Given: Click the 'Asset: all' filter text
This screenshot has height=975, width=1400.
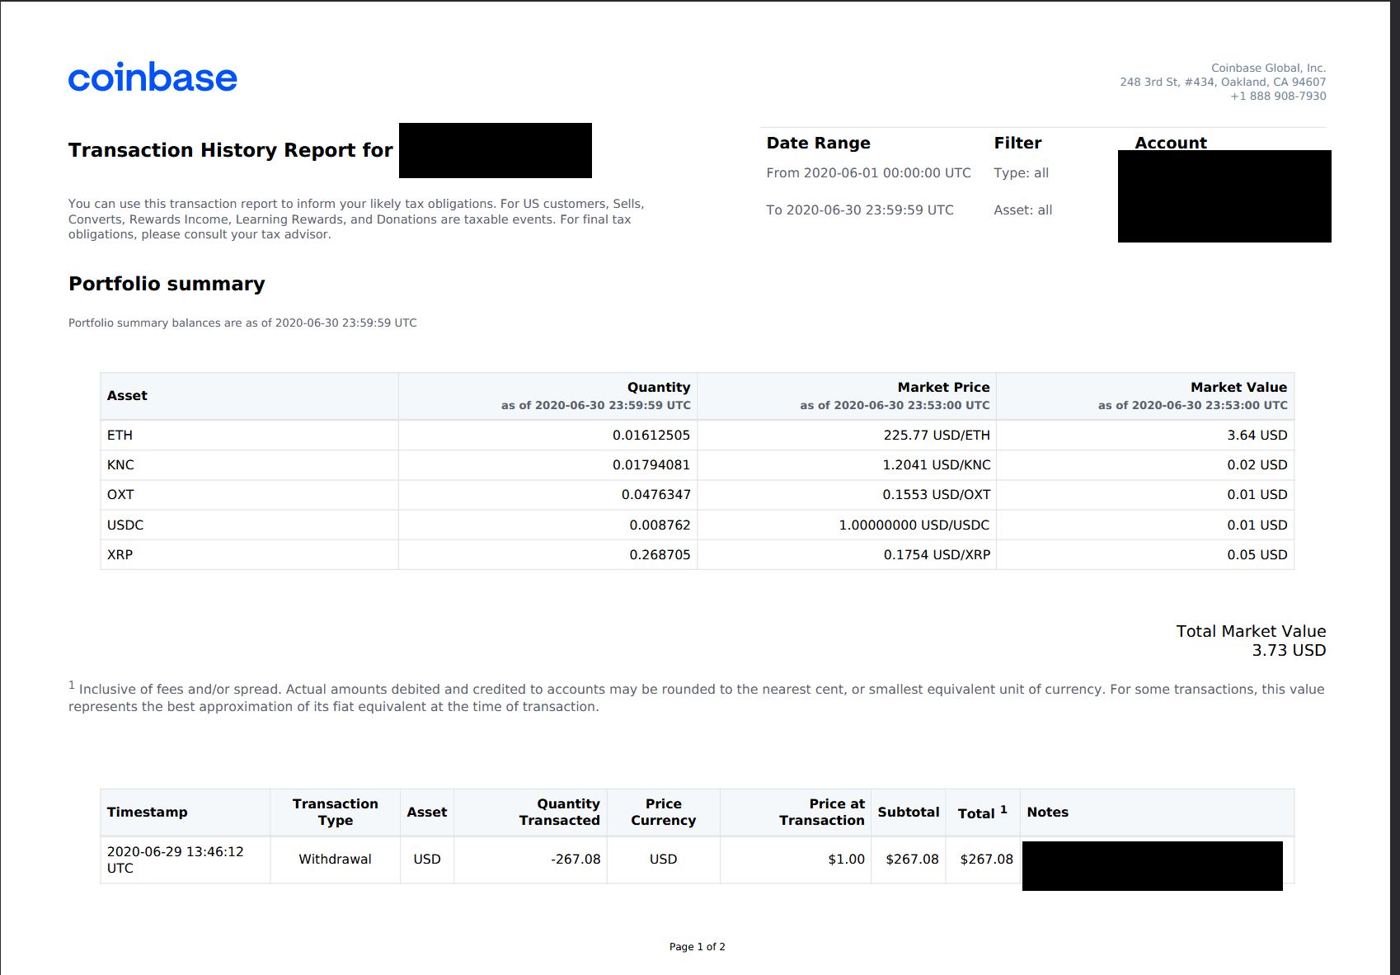Looking at the screenshot, I should click(1022, 210).
